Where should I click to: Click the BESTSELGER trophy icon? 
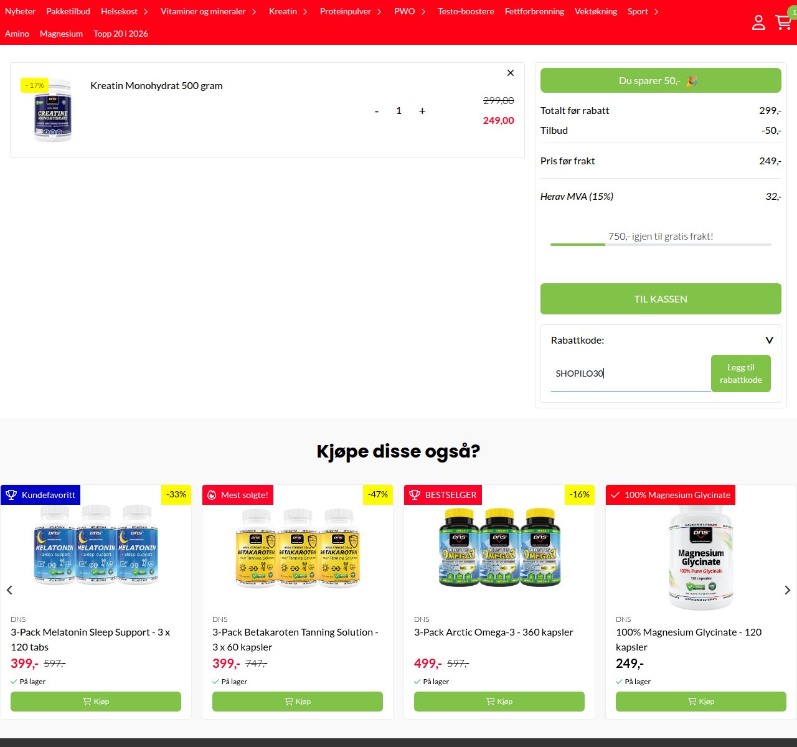pos(415,495)
